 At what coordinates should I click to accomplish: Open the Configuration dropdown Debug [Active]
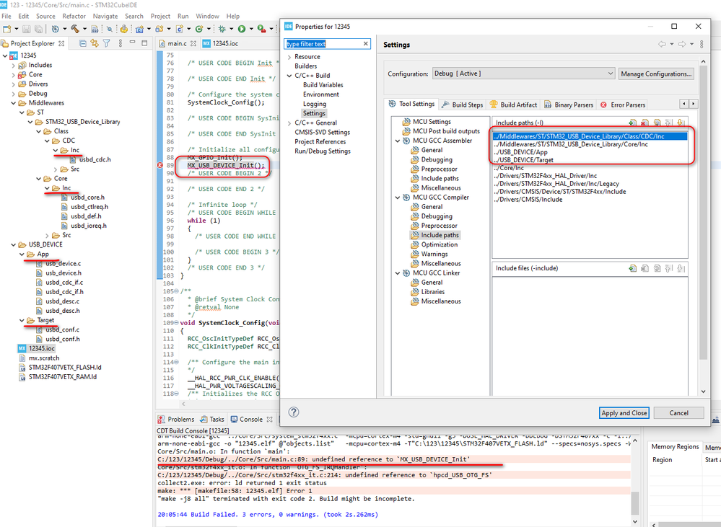tap(524, 74)
